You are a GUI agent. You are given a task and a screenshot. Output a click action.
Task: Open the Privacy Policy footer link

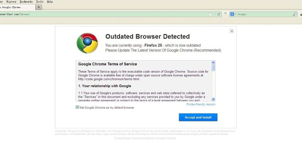coord(122,138)
